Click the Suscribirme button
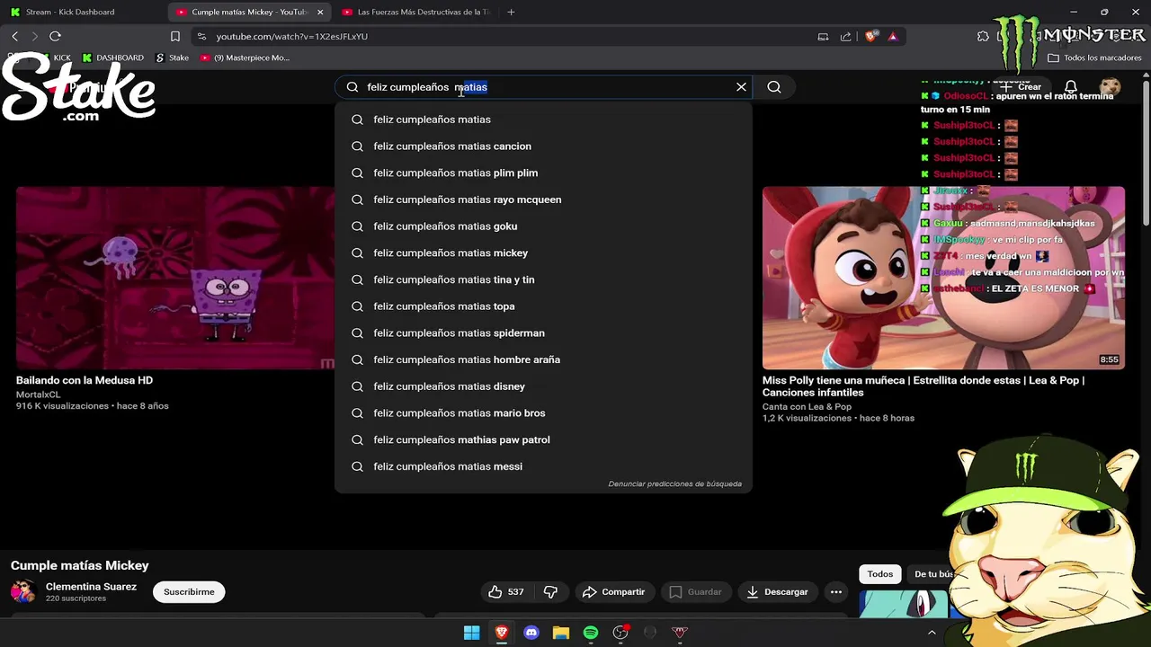1151x647 pixels. click(189, 592)
